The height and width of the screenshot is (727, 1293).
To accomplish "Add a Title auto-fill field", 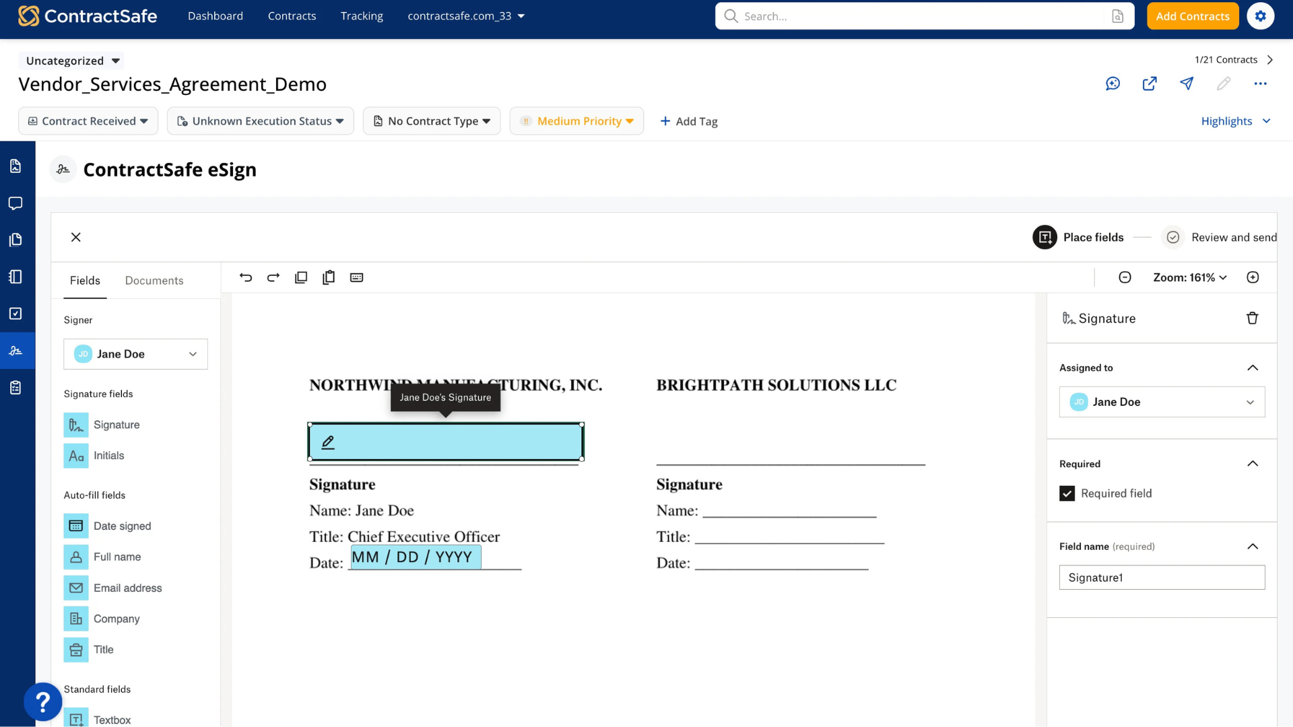I will (x=89, y=650).
